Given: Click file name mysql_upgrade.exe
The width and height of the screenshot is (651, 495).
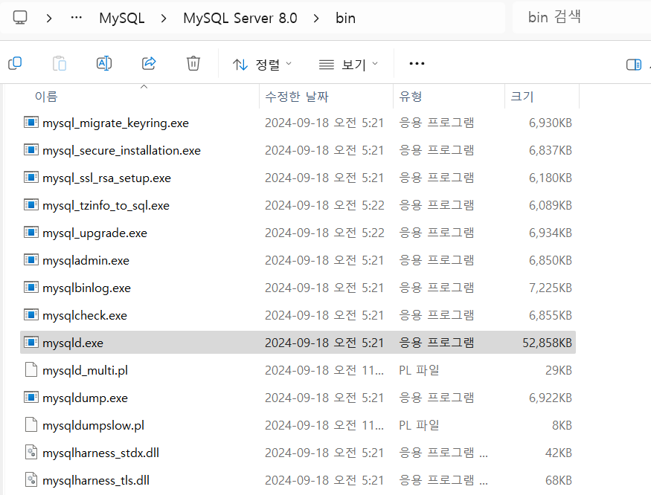Looking at the screenshot, I should click(x=94, y=233).
